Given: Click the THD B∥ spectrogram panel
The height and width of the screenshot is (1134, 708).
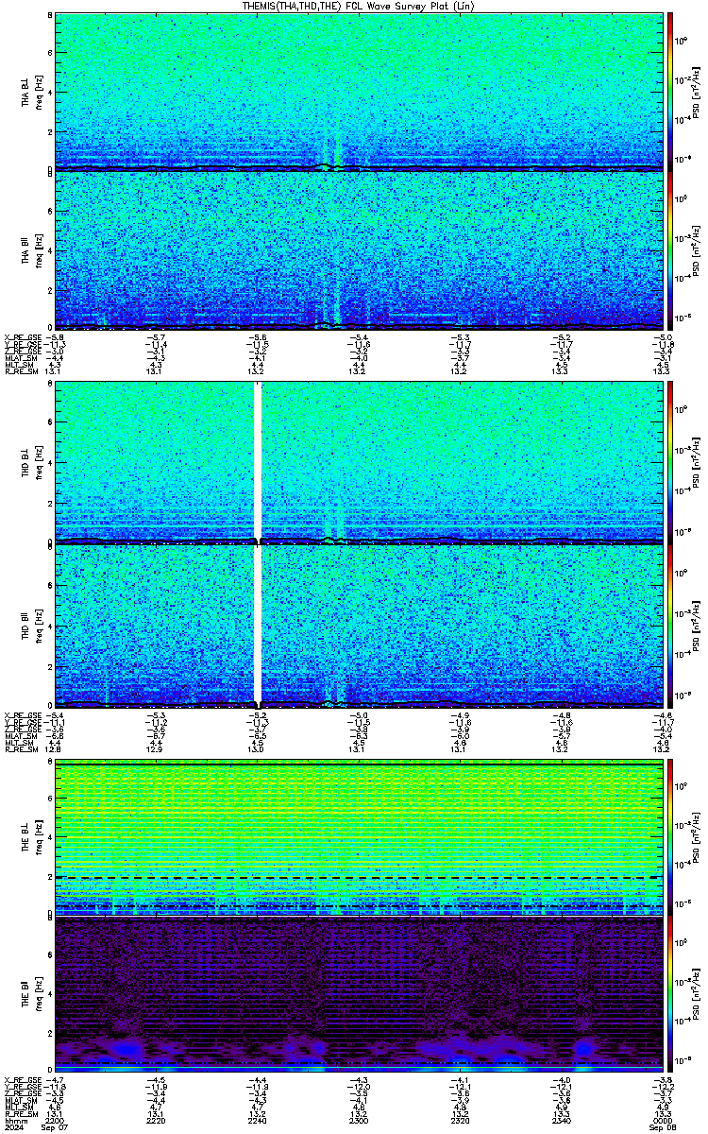Looking at the screenshot, I should (x=357, y=625).
